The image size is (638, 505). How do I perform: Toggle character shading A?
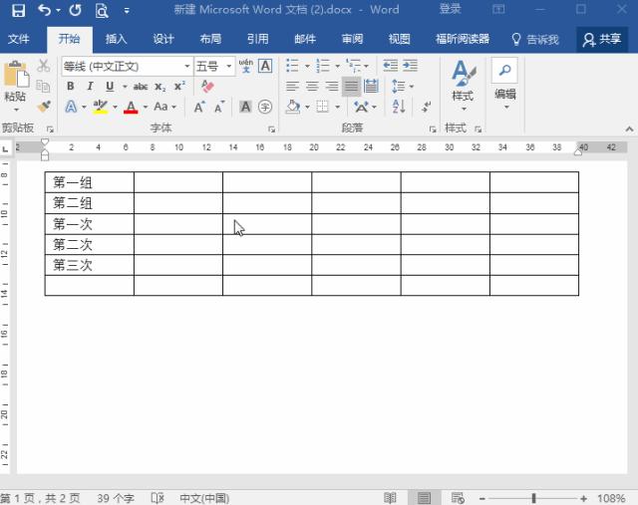coord(245,107)
